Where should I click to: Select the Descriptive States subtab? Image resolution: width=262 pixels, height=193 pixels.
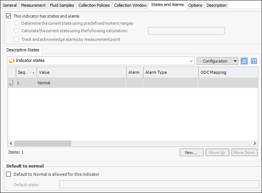pyautogui.click(x=23, y=50)
